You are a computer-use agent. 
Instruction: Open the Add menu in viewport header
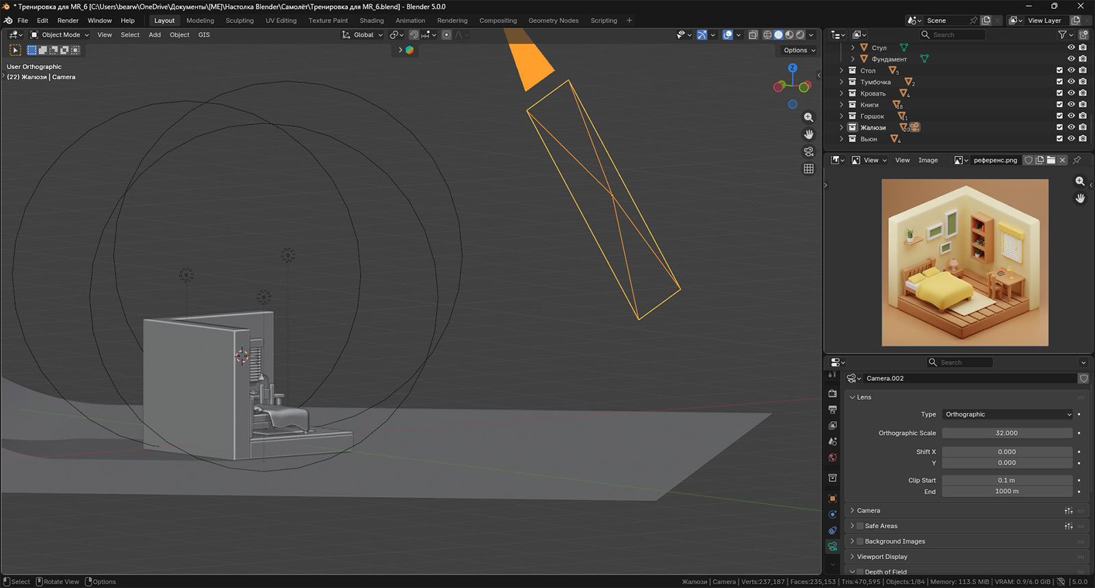155,35
